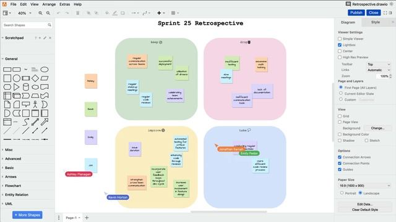This screenshot has width=396, height=222.
Task: Uncheck the Lightbox checkbox
Action: tap(340, 45)
